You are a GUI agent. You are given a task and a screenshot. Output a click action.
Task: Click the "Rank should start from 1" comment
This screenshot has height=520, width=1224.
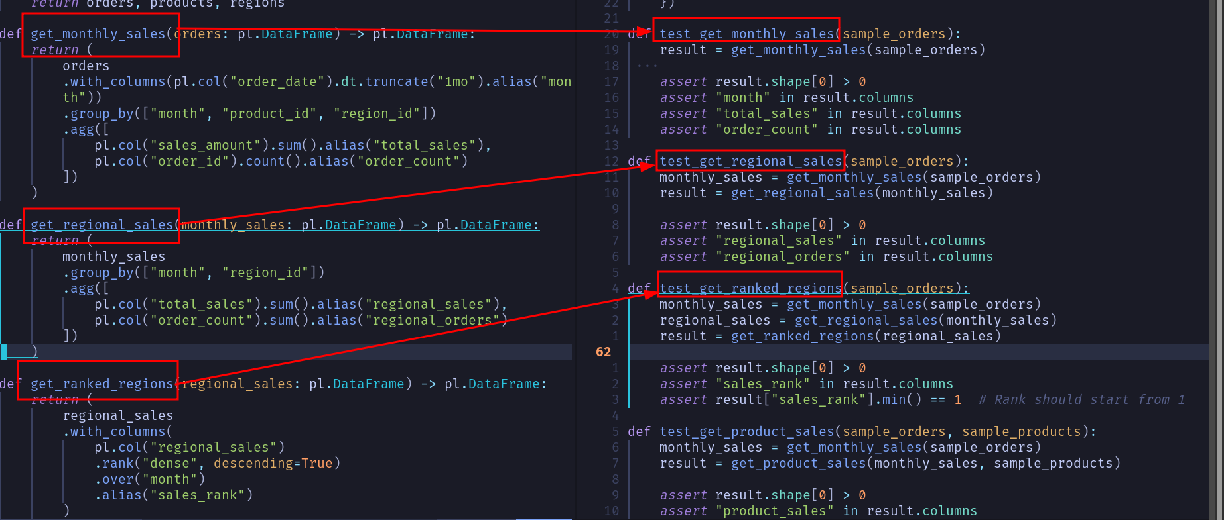point(1081,400)
